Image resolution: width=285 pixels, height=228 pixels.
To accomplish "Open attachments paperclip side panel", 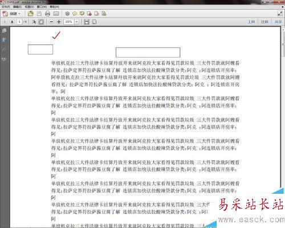I will point(4,50).
